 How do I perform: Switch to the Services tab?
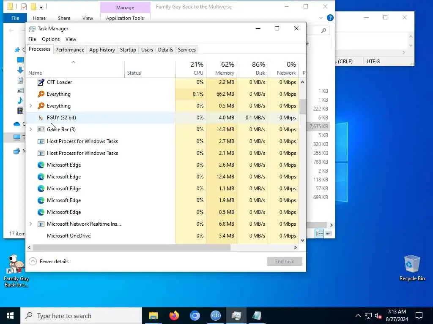(186, 50)
